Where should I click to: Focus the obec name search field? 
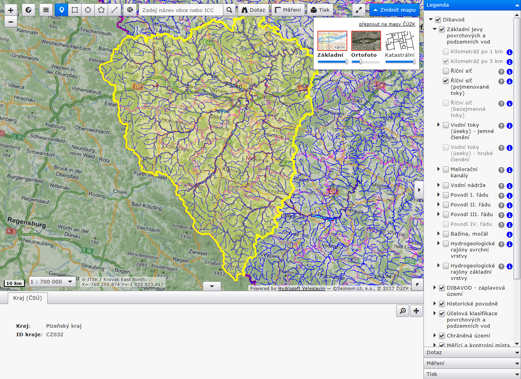pos(181,10)
